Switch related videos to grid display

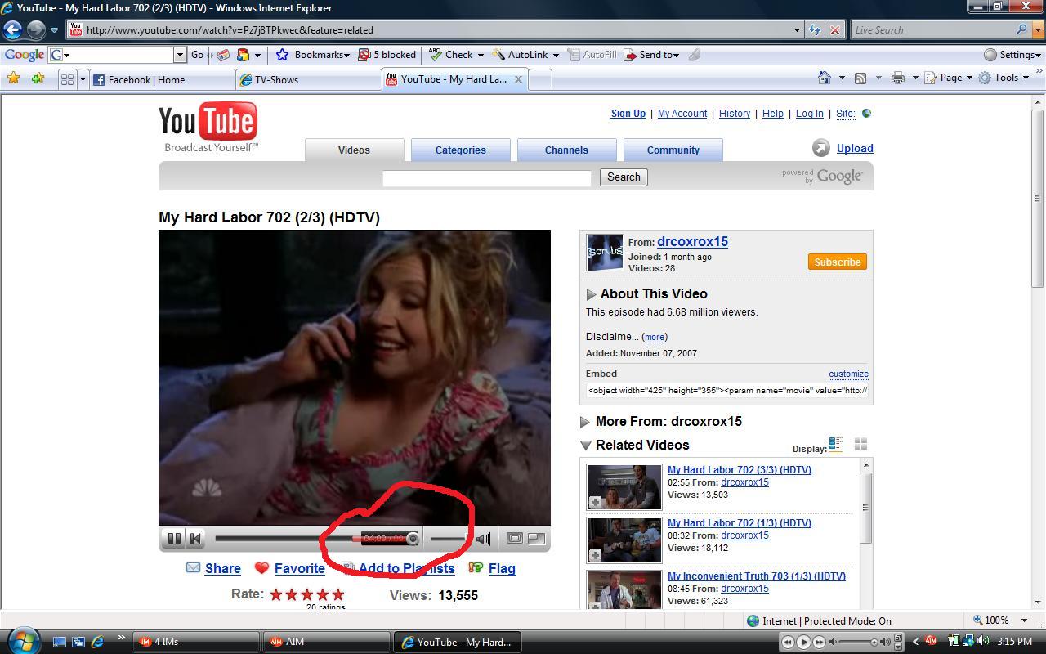860,444
